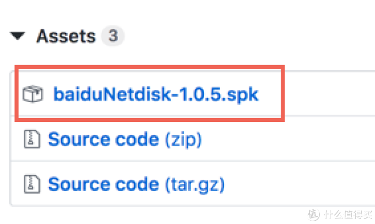This screenshot has height=224, width=375.
Task: Click the red highlight rectangle border
Action: [x=283, y=93]
